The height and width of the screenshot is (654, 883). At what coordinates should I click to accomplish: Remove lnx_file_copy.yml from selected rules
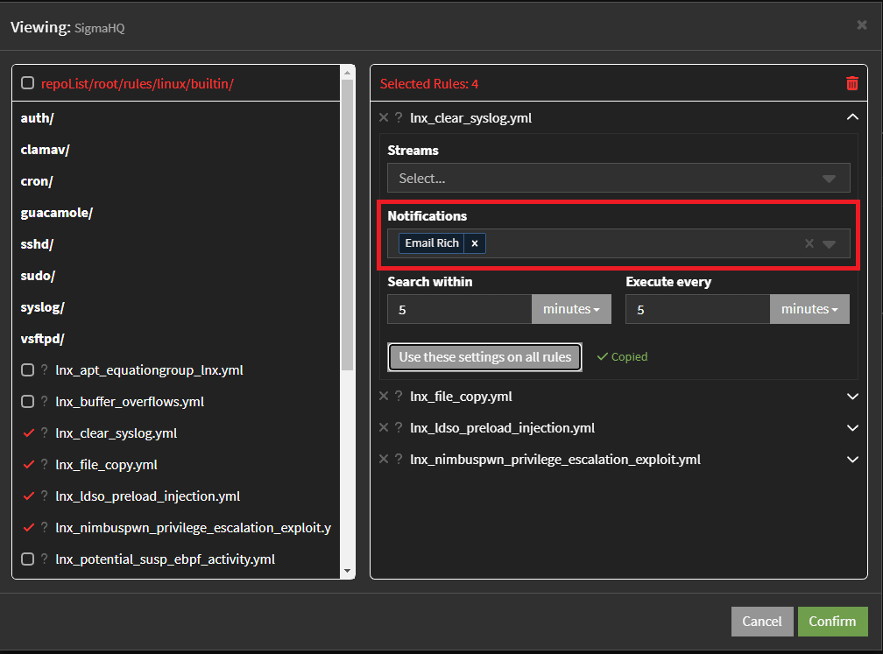[x=384, y=397]
